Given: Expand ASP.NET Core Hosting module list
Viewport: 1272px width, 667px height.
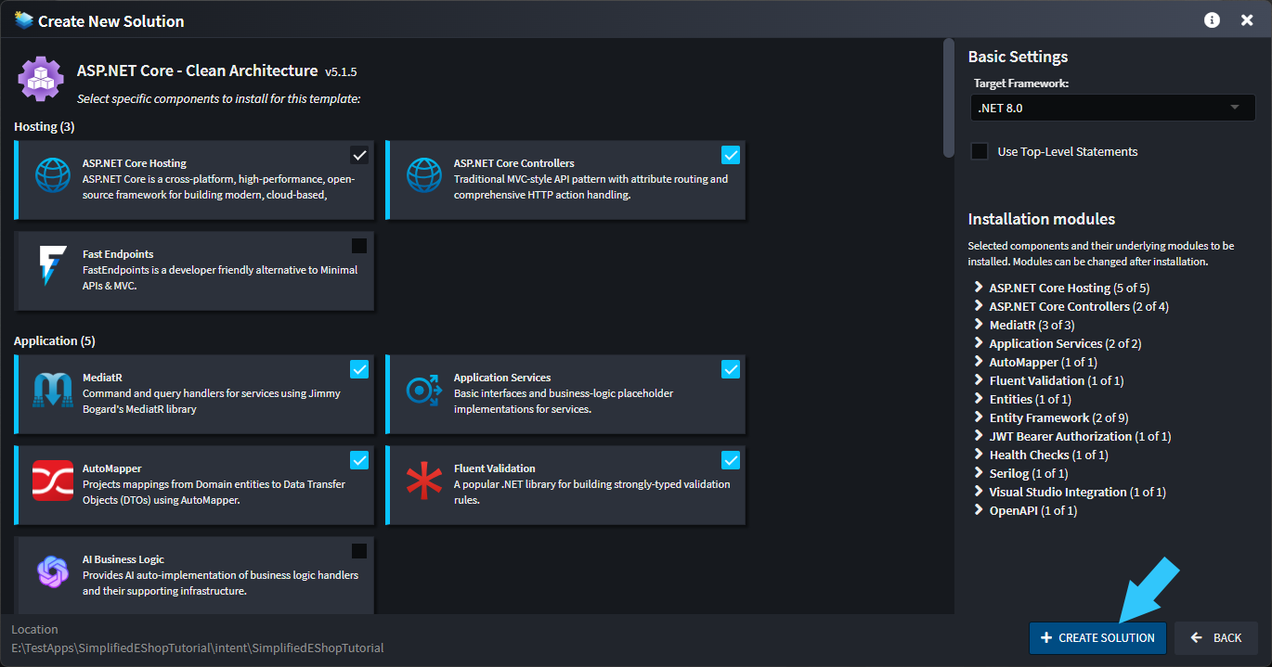Looking at the screenshot, I should point(979,288).
